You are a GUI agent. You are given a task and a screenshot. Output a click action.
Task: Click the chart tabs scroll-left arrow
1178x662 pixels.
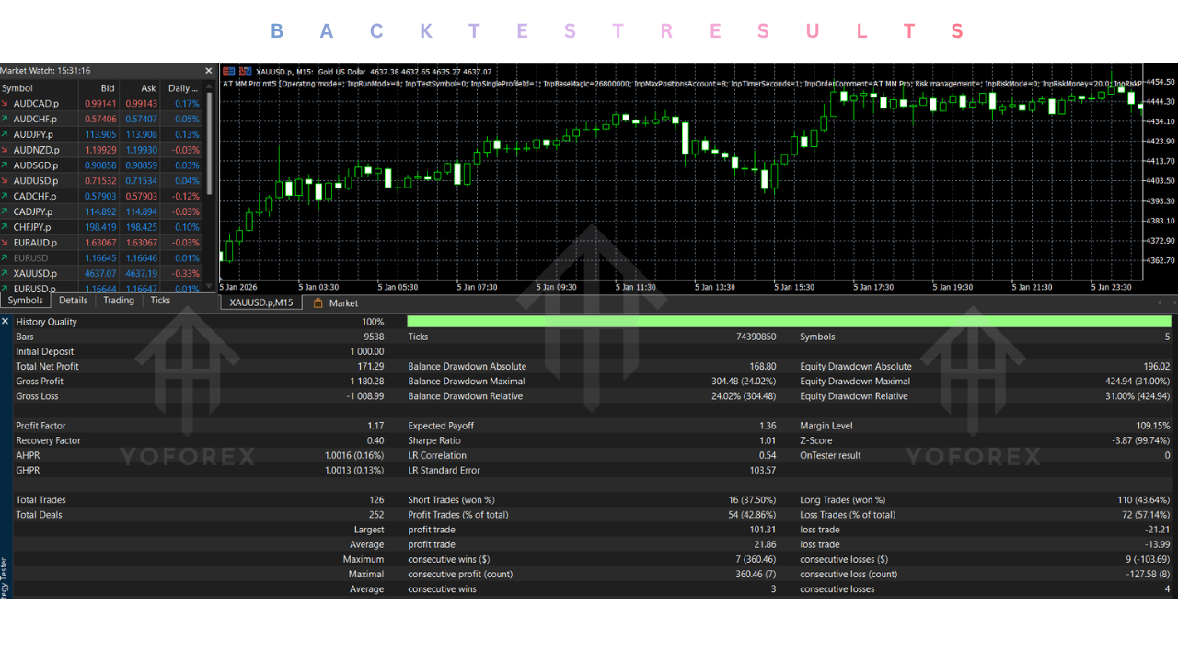[1159, 302]
